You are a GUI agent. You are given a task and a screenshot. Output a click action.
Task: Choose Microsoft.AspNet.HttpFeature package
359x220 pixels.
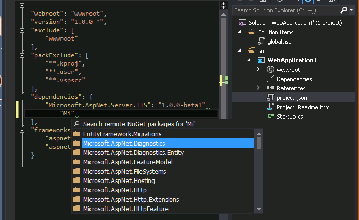(126, 209)
